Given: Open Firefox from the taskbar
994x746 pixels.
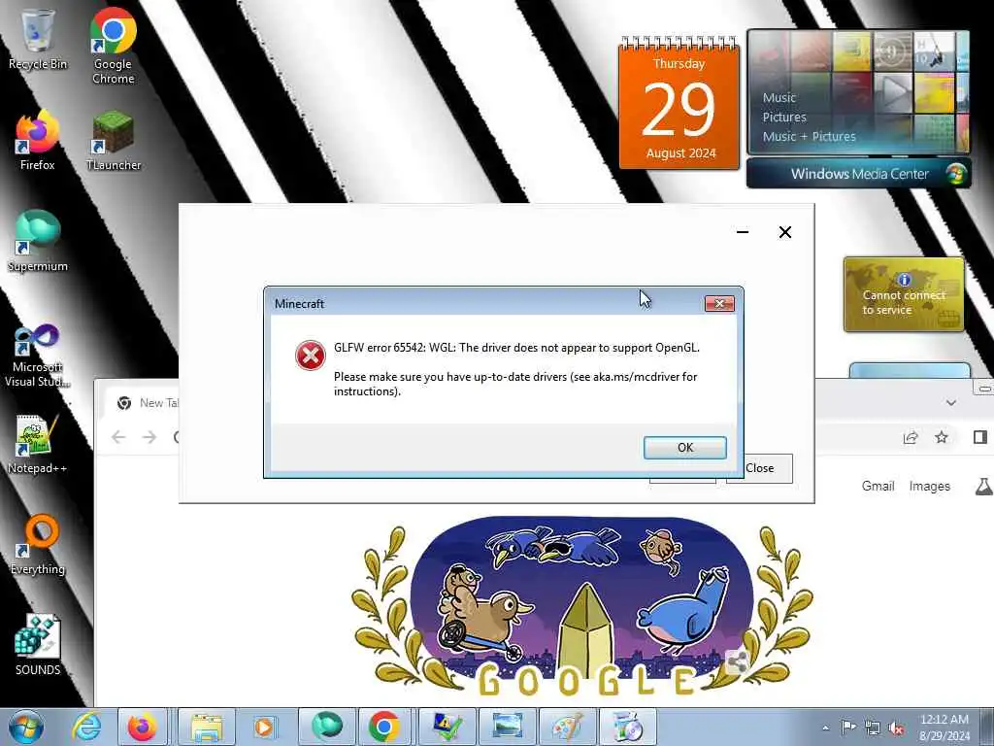Looking at the screenshot, I should (x=142, y=727).
